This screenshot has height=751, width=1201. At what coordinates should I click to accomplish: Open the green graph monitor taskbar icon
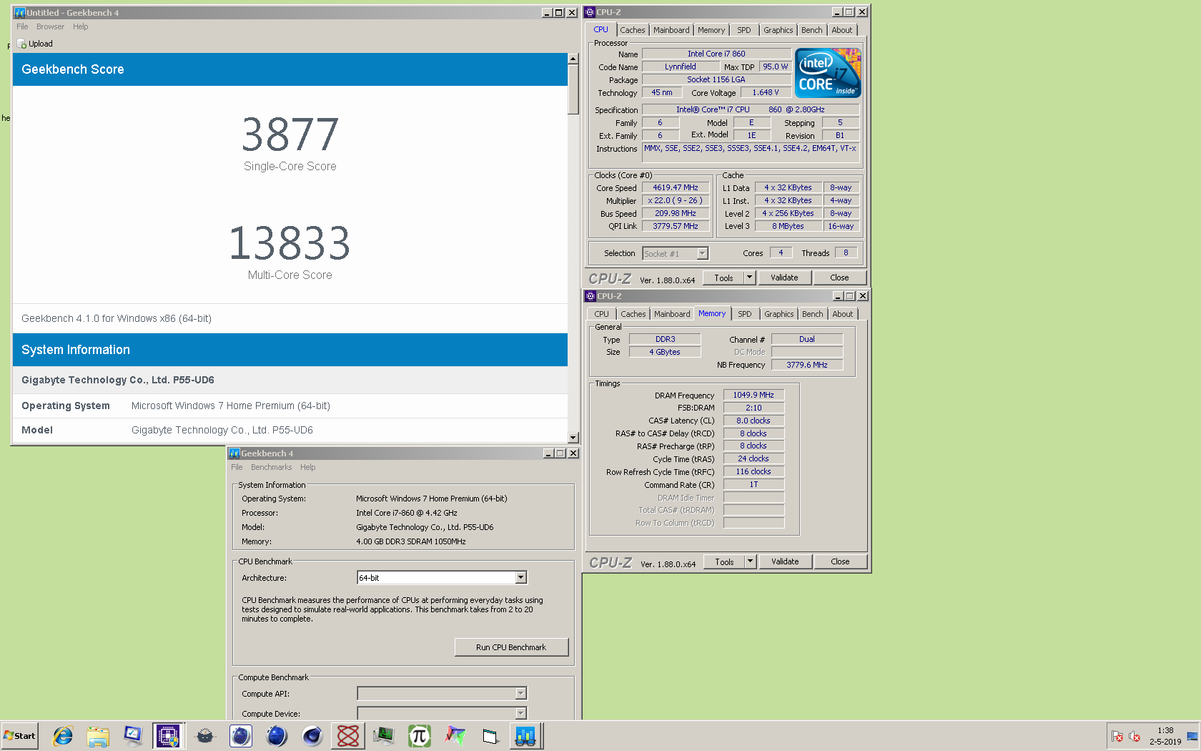coord(384,735)
